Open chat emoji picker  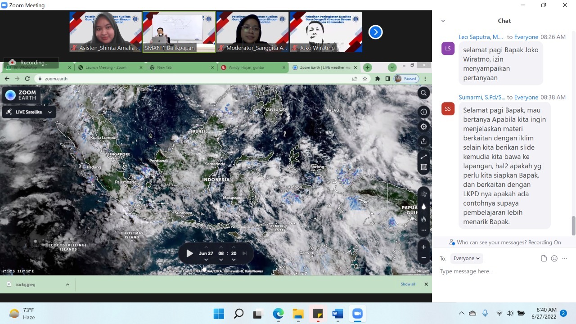click(x=554, y=258)
